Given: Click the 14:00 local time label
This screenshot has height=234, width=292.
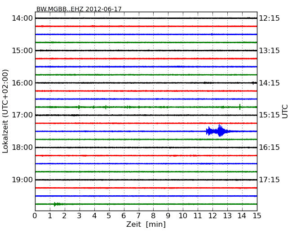Looking at the screenshot, I should tap(22, 18).
